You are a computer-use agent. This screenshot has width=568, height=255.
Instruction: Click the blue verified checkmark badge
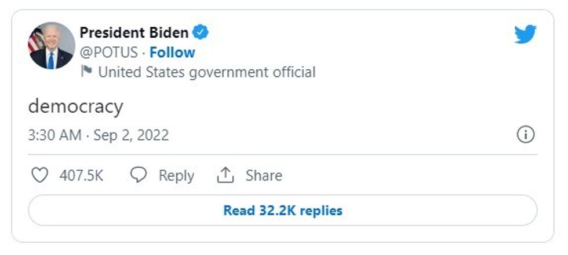[201, 32]
